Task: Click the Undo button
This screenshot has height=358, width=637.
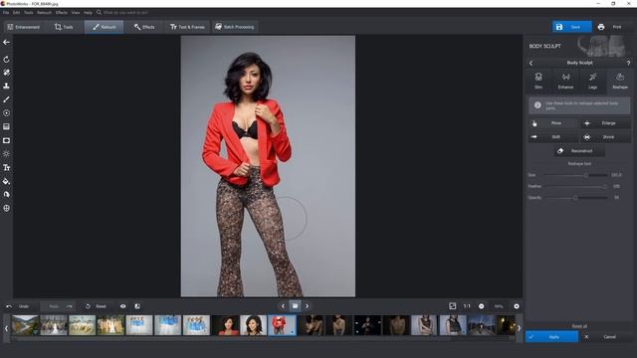Action: coord(18,306)
